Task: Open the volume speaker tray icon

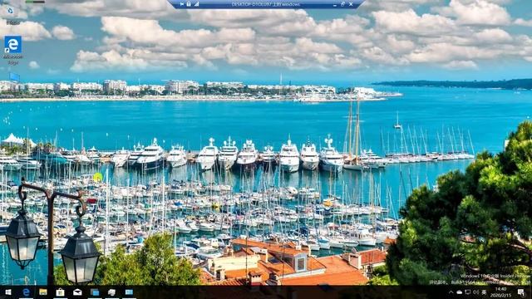Action: 475,292
